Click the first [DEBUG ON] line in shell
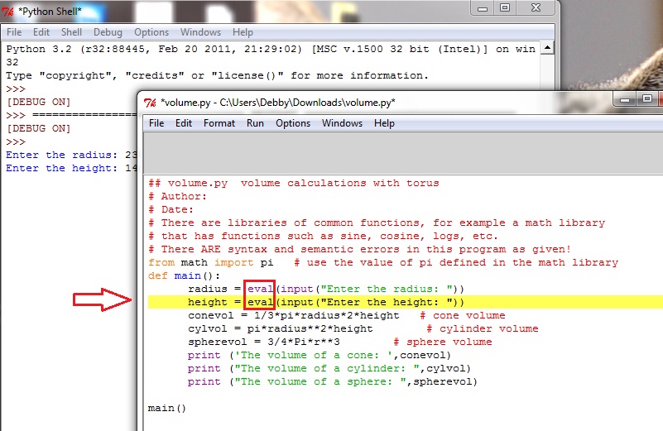Screen dimensions: 663x431 (x=38, y=102)
